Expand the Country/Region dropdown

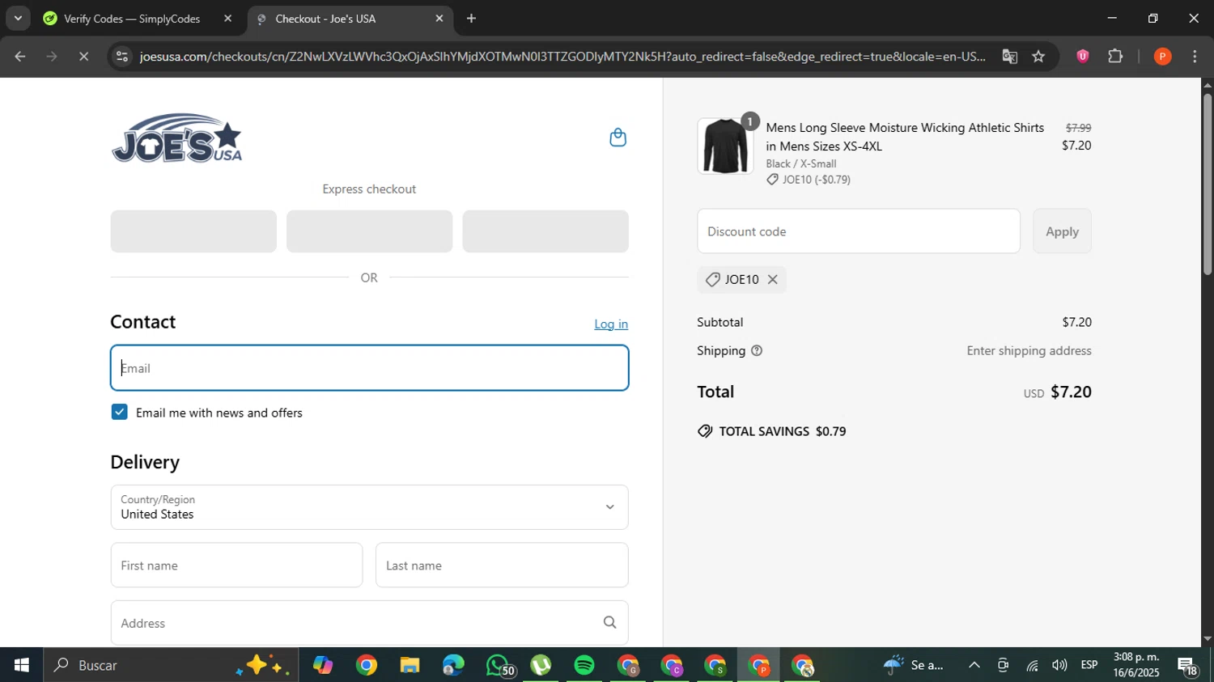point(369,507)
